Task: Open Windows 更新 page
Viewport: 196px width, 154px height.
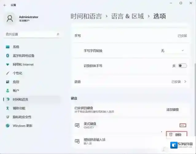Action: coord(22,126)
